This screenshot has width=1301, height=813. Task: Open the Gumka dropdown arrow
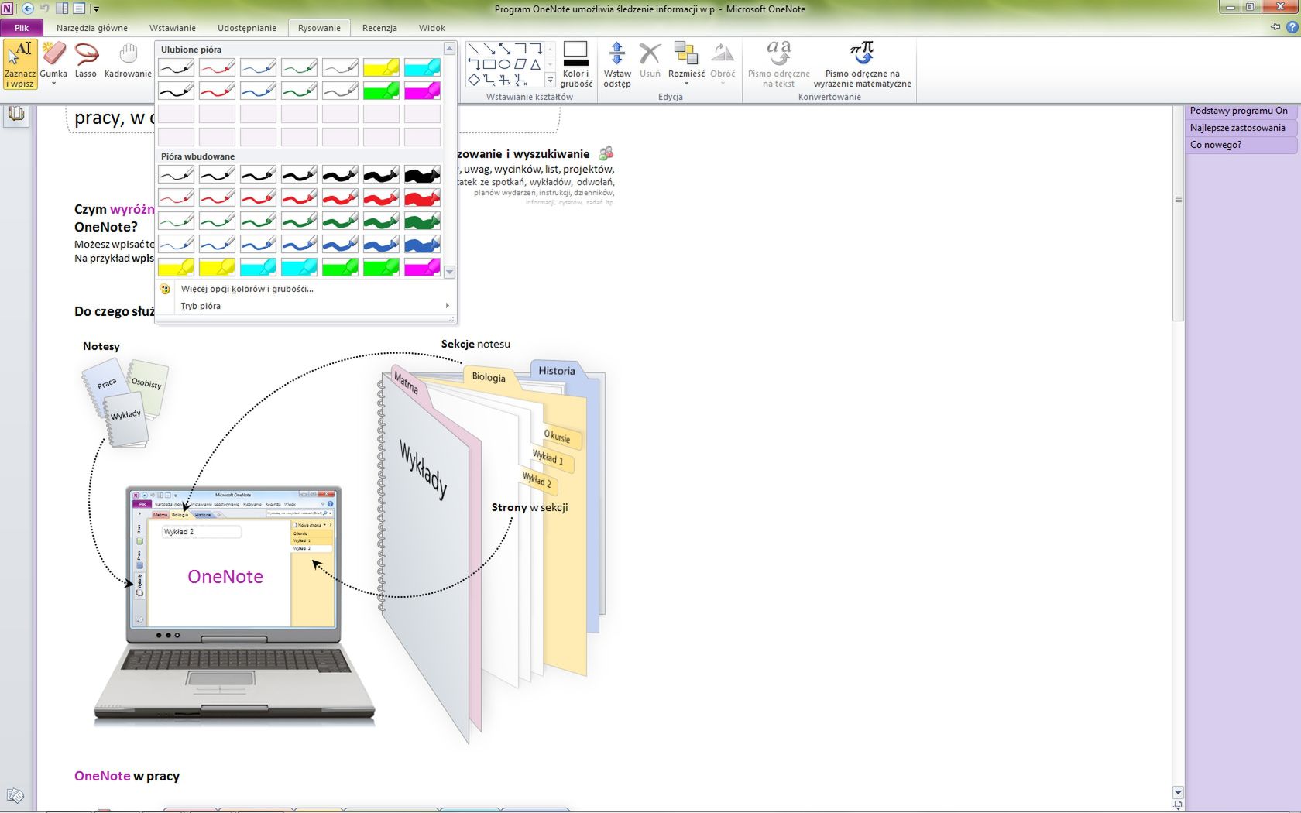[x=53, y=84]
